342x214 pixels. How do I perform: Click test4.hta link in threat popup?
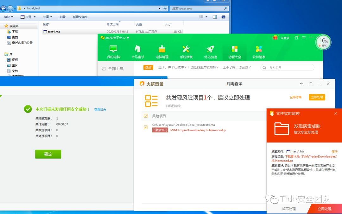(x=298, y=151)
